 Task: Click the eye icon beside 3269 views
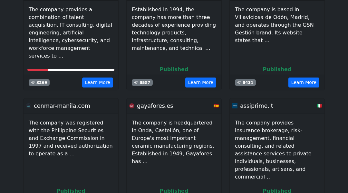tap(33, 82)
